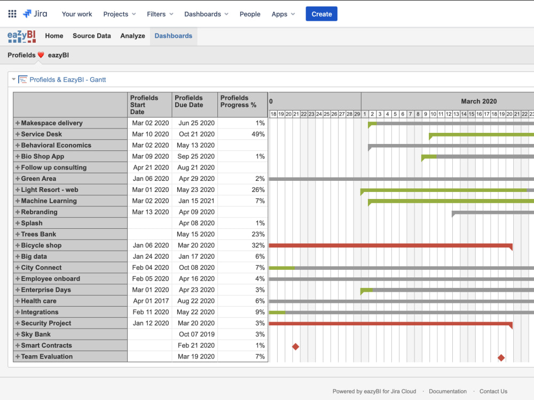Viewport: 534px width, 400px height.
Task: Expand the Trees Bank row
Action: click(18, 234)
